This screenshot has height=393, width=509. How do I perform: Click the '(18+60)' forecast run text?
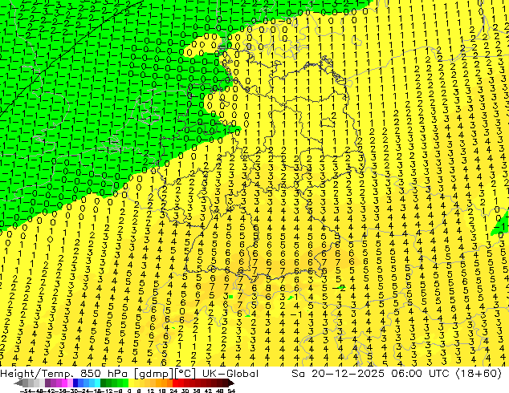point(478,374)
